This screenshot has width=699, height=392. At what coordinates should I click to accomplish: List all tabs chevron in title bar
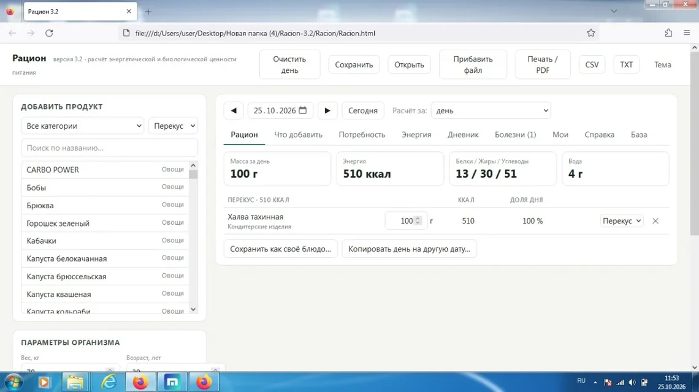pos(614,11)
